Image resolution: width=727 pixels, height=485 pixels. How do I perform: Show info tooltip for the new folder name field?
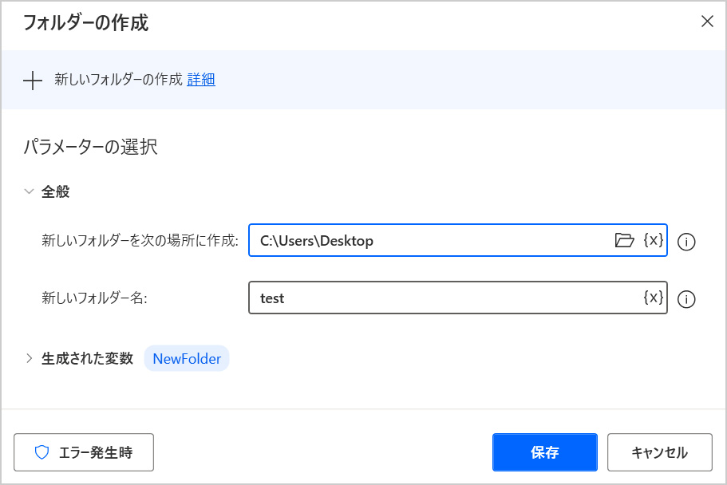686,299
